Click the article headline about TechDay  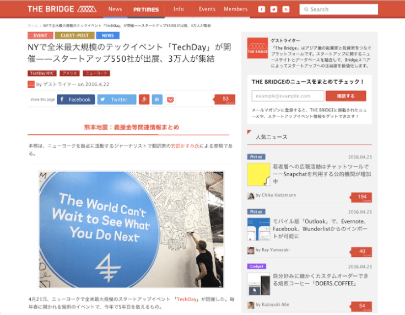[x=129, y=53]
